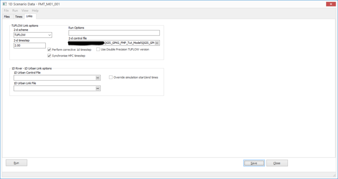Expand the 2-d scheme dropdown
Viewport: 338px width, 179px height.
coord(49,35)
